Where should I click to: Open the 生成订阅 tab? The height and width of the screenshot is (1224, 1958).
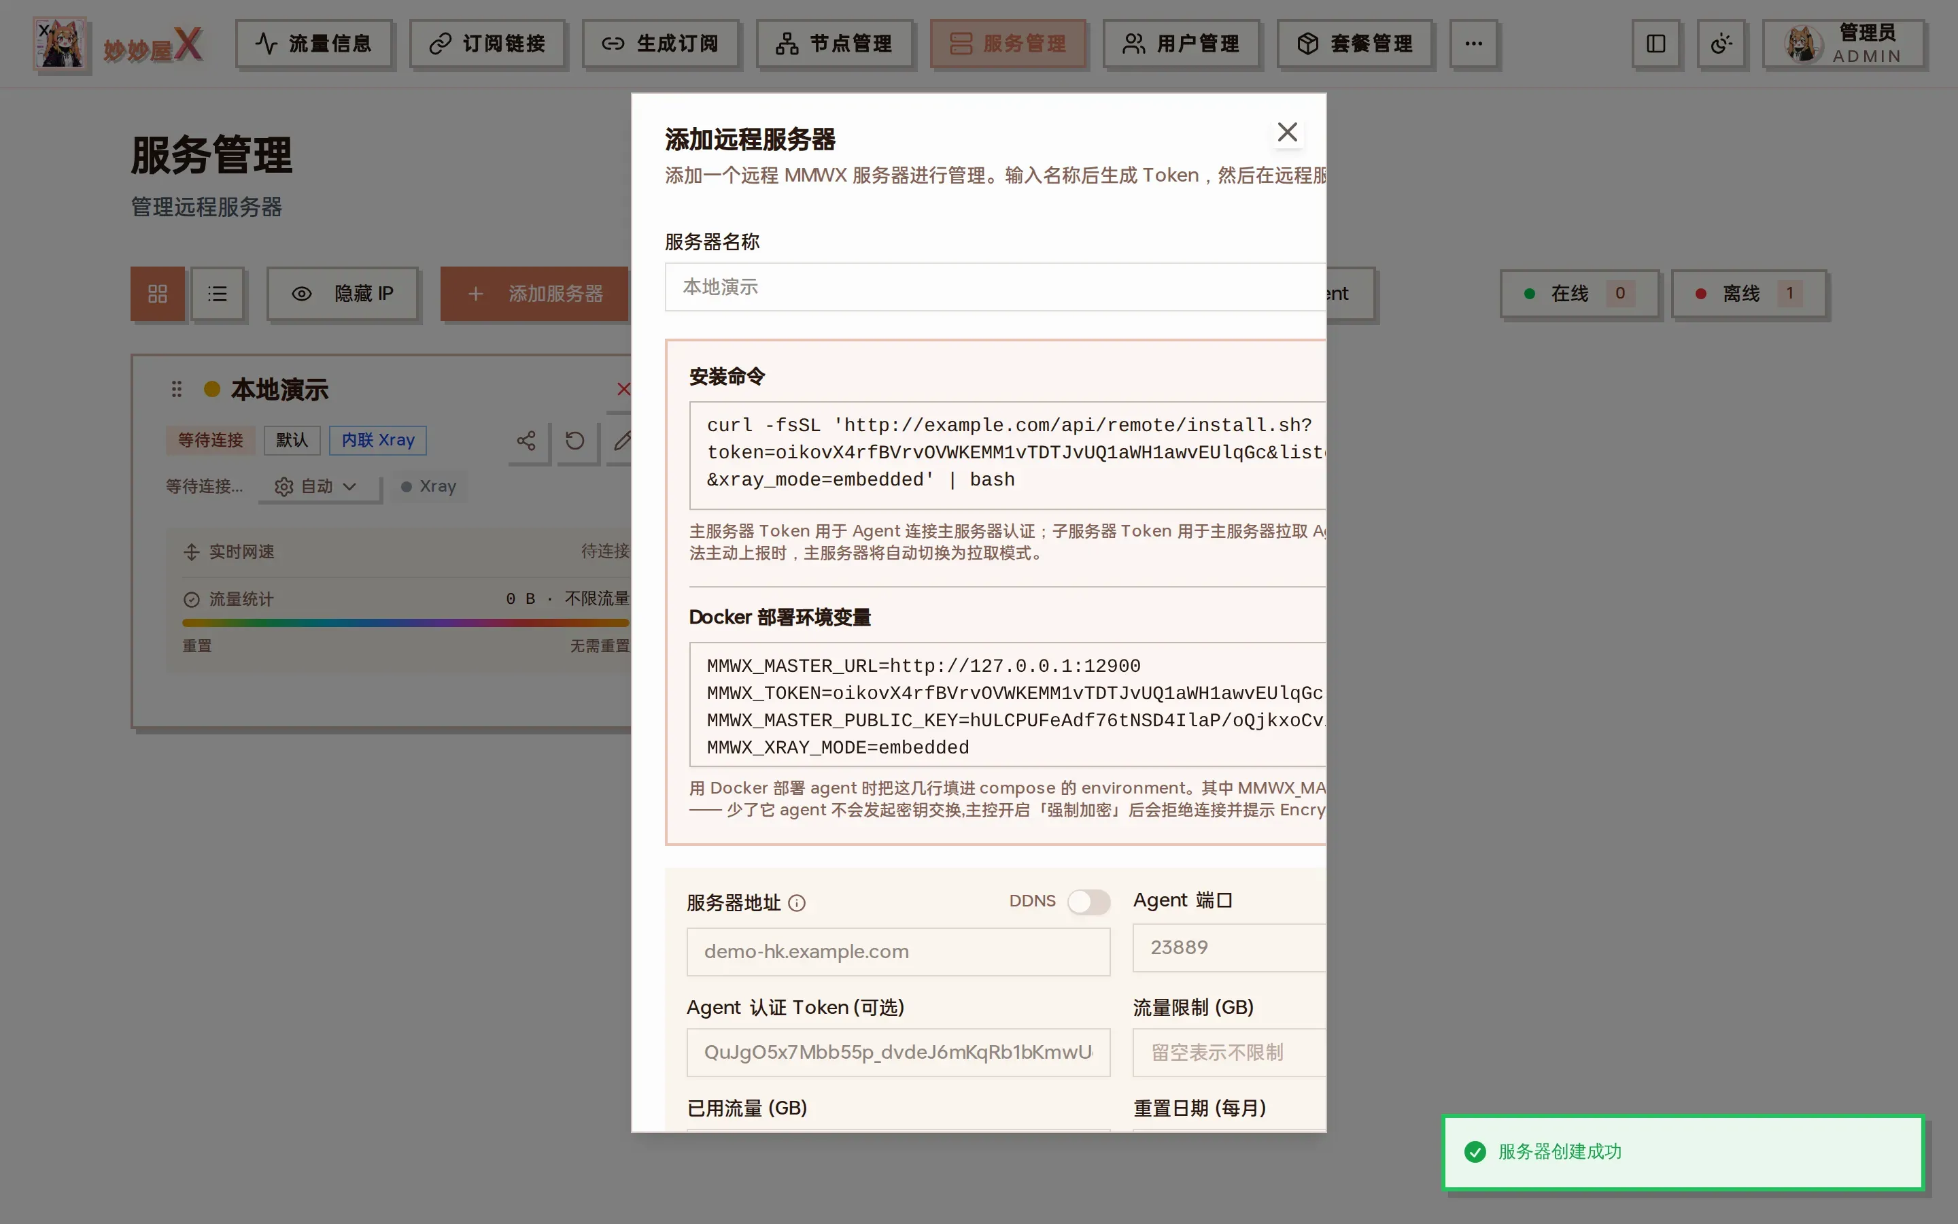(660, 43)
